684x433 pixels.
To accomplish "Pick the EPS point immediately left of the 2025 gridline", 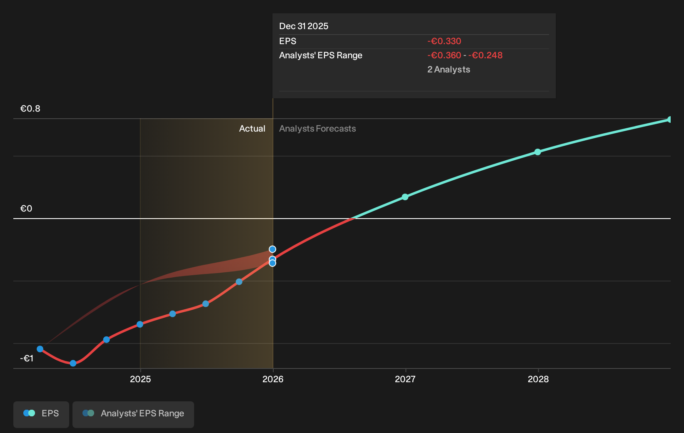I will 106,340.
